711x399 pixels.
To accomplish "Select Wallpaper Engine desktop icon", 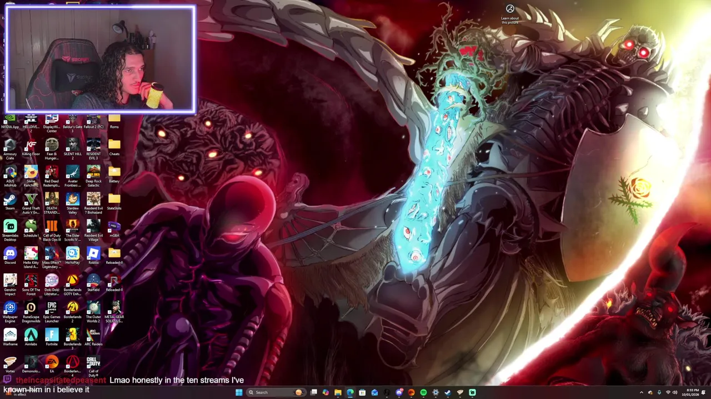I will point(10,313).
